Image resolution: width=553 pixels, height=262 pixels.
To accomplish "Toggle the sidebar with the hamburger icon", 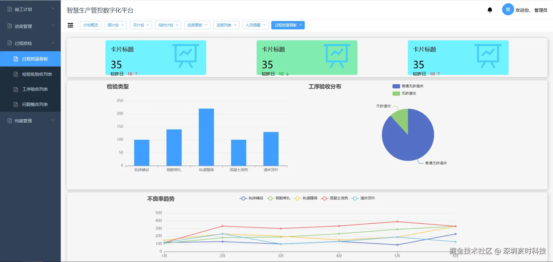I will 70,25.
